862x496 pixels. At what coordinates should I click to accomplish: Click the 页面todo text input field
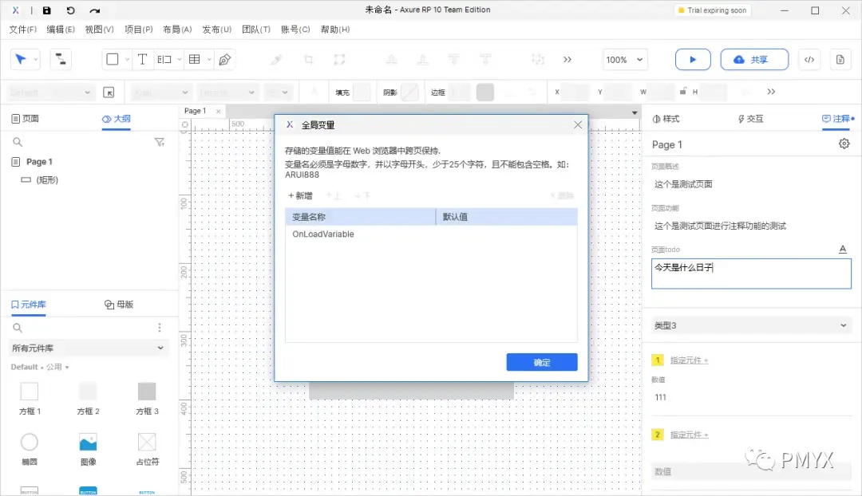point(751,274)
